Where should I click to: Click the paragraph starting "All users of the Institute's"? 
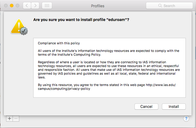click(x=108, y=52)
